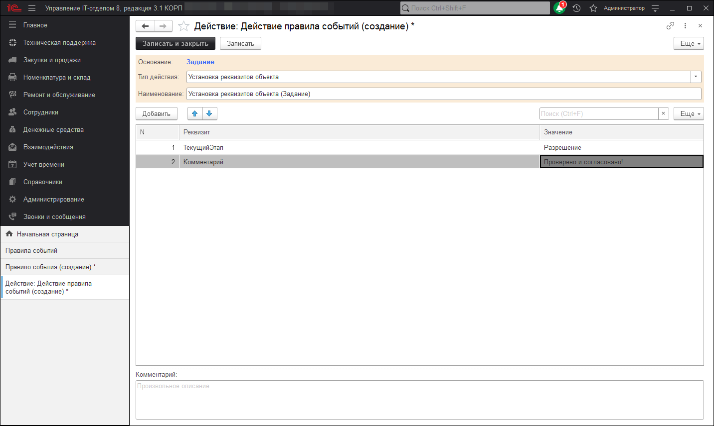Viewport: 714px width, 426px height.
Task: Open the table's Еще dropdown menu
Action: 689,113
